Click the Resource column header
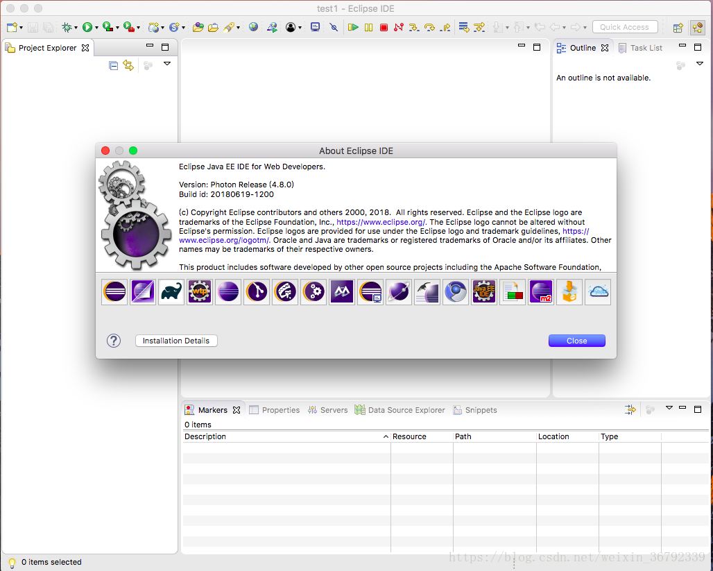The image size is (713, 571). 422,436
